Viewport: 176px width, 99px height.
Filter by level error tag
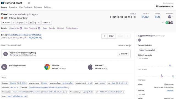pyautogui.click(x=103, y=83)
